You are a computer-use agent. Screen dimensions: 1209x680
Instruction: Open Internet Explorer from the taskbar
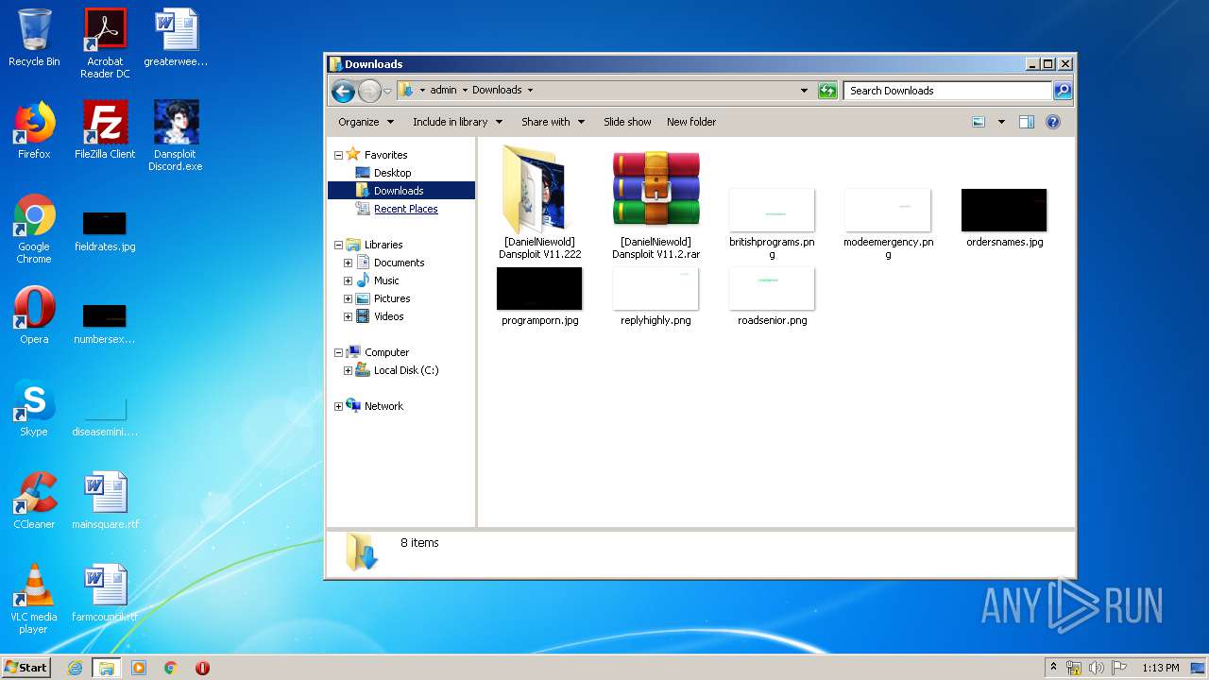(76, 668)
